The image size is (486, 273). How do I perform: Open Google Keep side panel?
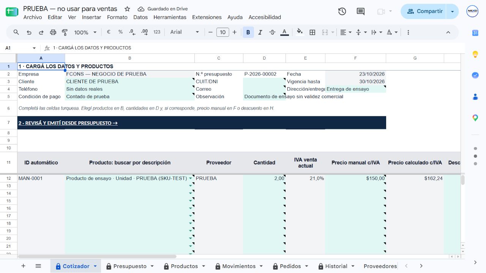pyautogui.click(x=475, y=54)
